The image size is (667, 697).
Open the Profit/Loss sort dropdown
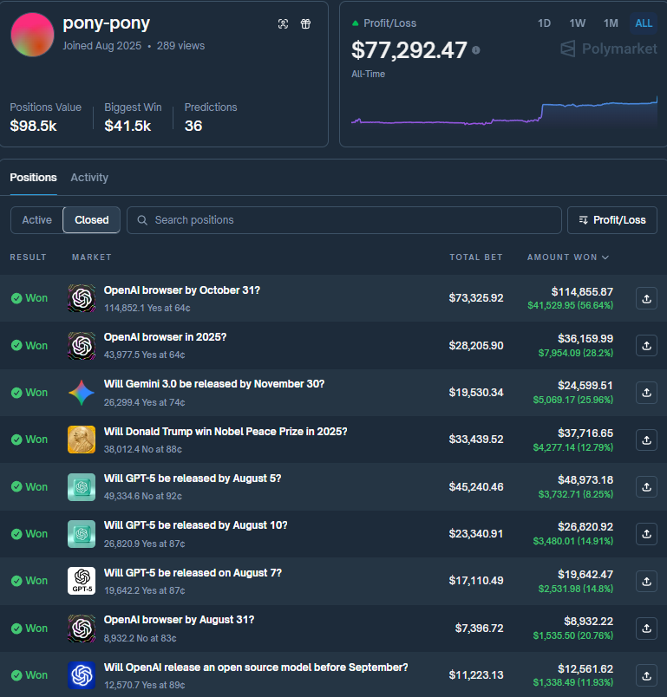coord(611,220)
